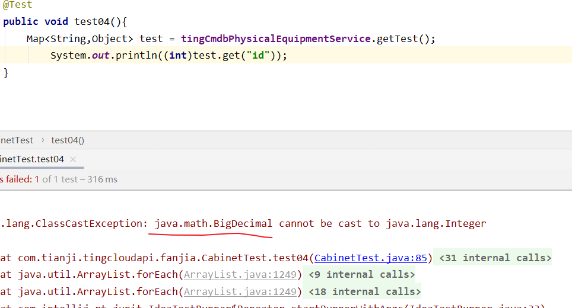Viewport: 572px width, 308px height.
Task: Click the System.out reference
Action: tap(80, 55)
